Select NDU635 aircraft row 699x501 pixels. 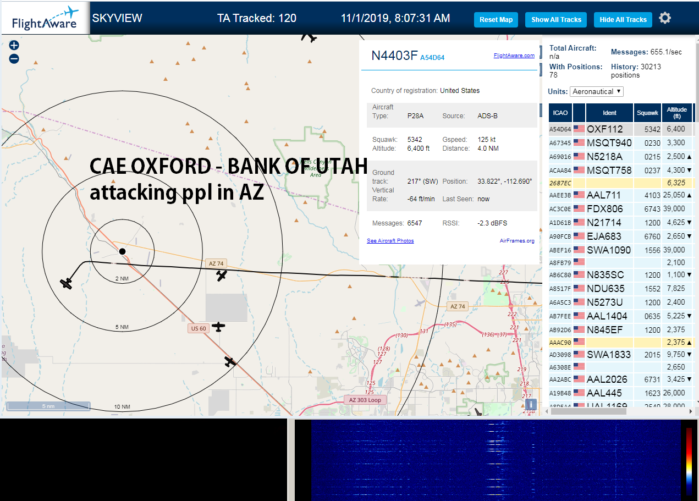click(x=621, y=289)
